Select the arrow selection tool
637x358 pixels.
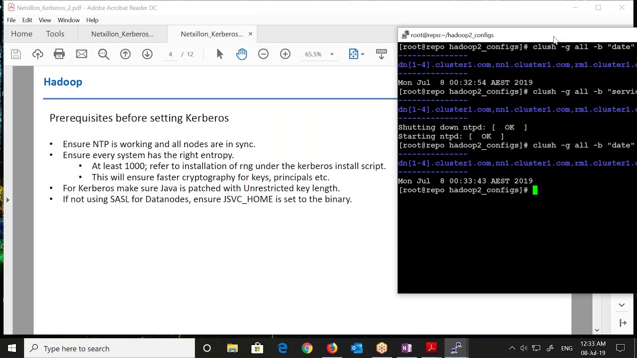220,54
